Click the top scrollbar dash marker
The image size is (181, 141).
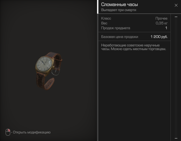(176, 17)
